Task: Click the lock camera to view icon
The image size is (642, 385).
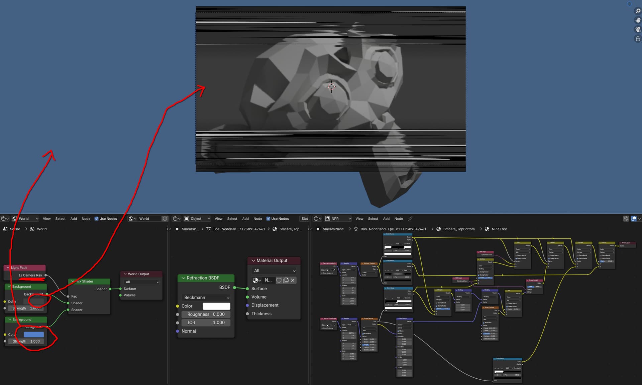Action: point(638,39)
